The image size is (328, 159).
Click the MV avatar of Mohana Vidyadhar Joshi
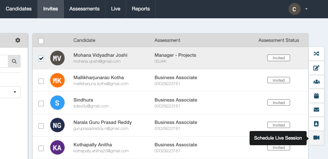[x=57, y=58]
